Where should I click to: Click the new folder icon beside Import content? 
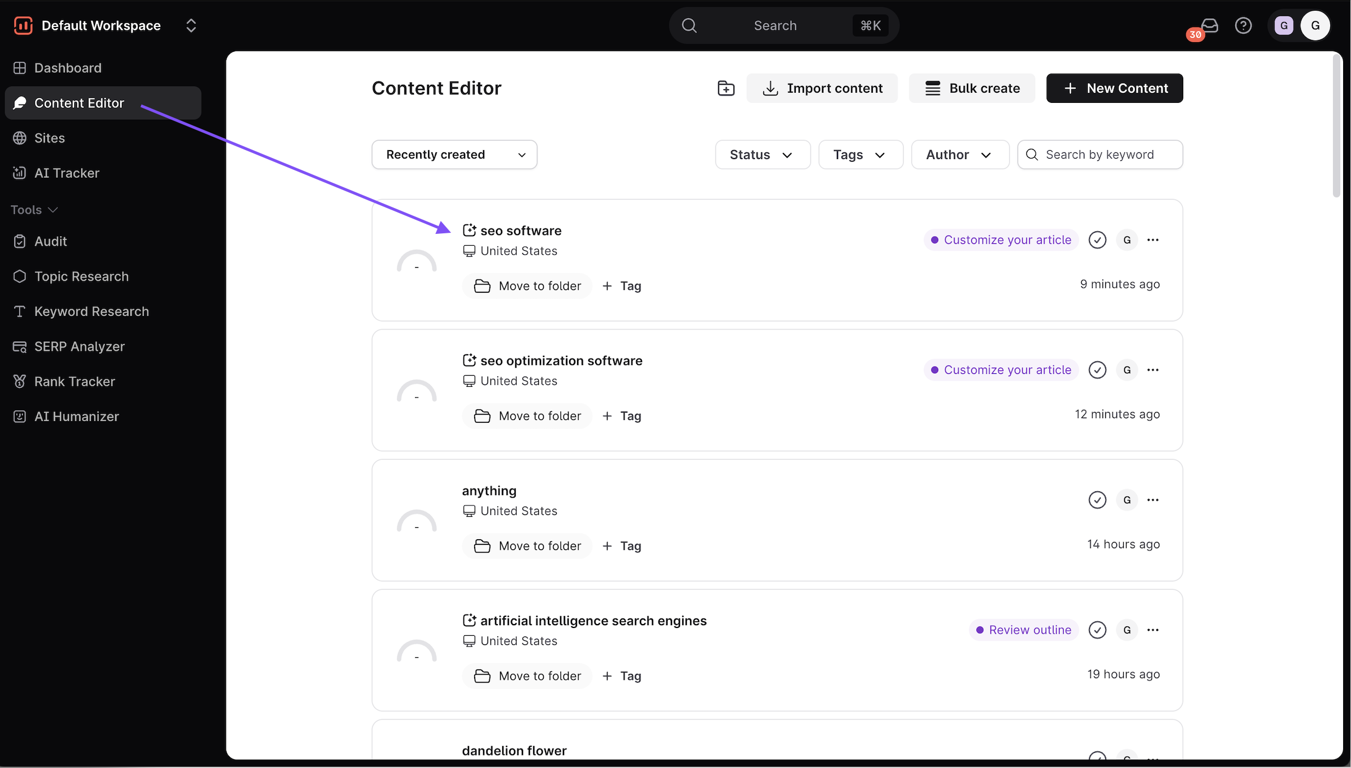click(726, 88)
